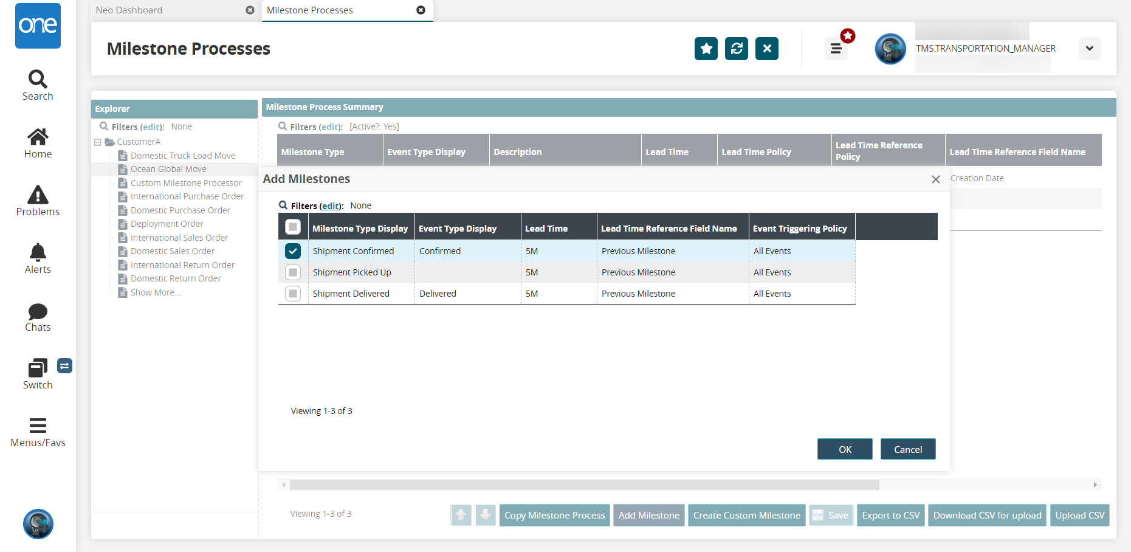This screenshot has width=1131, height=552.
Task: Click the Switch windows icon
Action: (38, 368)
